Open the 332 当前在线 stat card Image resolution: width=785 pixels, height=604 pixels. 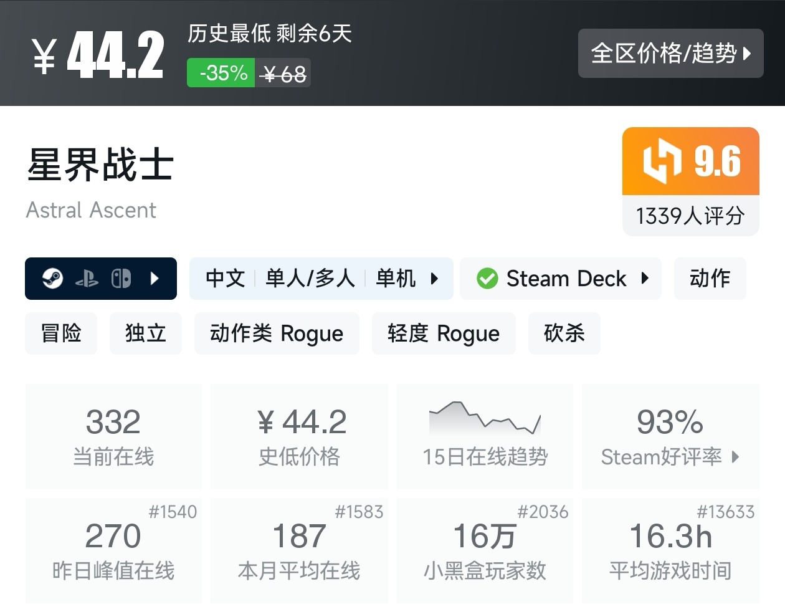113,436
